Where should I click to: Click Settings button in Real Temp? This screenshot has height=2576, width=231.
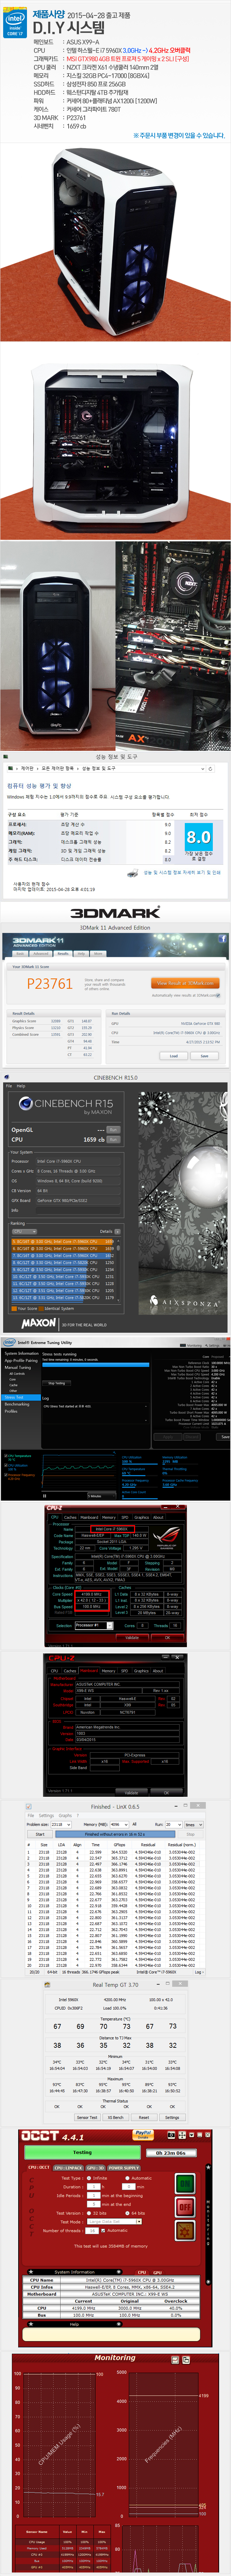[x=172, y=2117]
